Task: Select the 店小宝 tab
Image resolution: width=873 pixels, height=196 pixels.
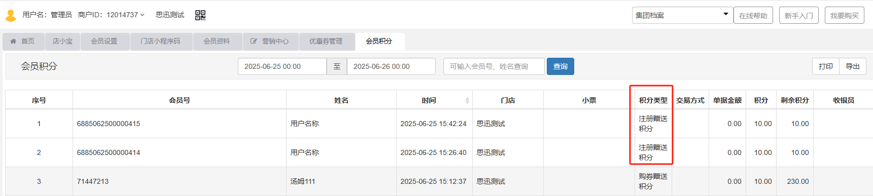Action: (x=62, y=42)
